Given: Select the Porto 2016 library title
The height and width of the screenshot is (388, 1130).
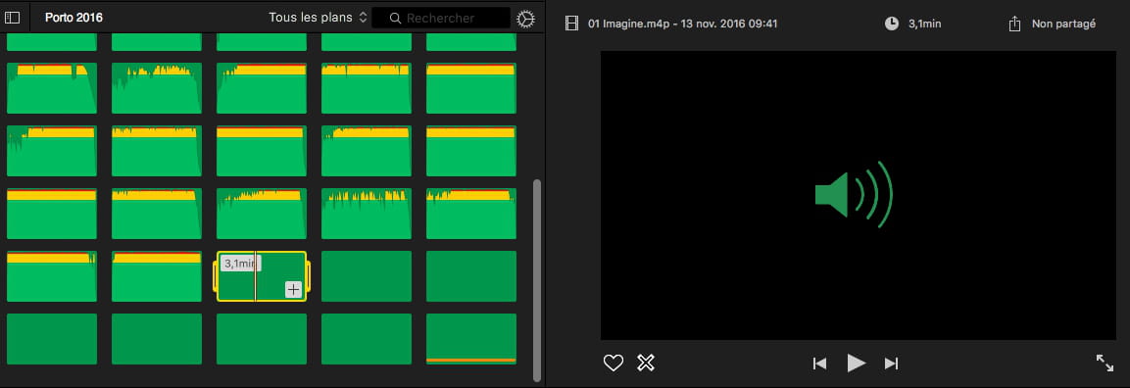Looking at the screenshot, I should coord(74,18).
